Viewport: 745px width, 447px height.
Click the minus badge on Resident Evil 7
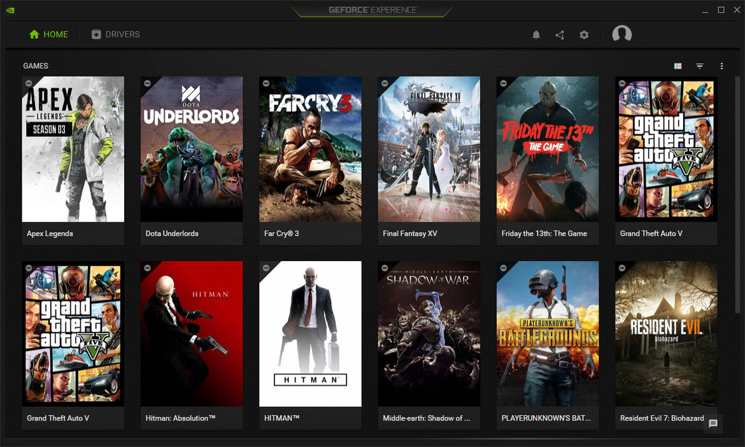tap(622, 268)
